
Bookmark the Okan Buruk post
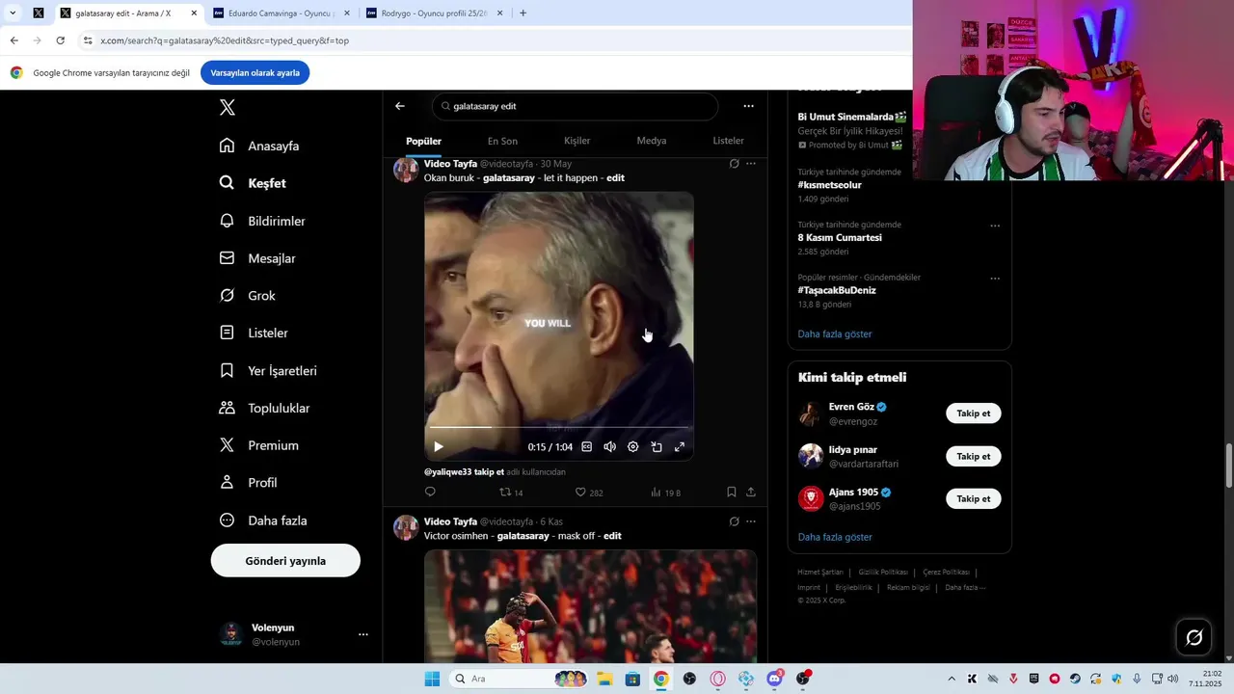click(732, 492)
